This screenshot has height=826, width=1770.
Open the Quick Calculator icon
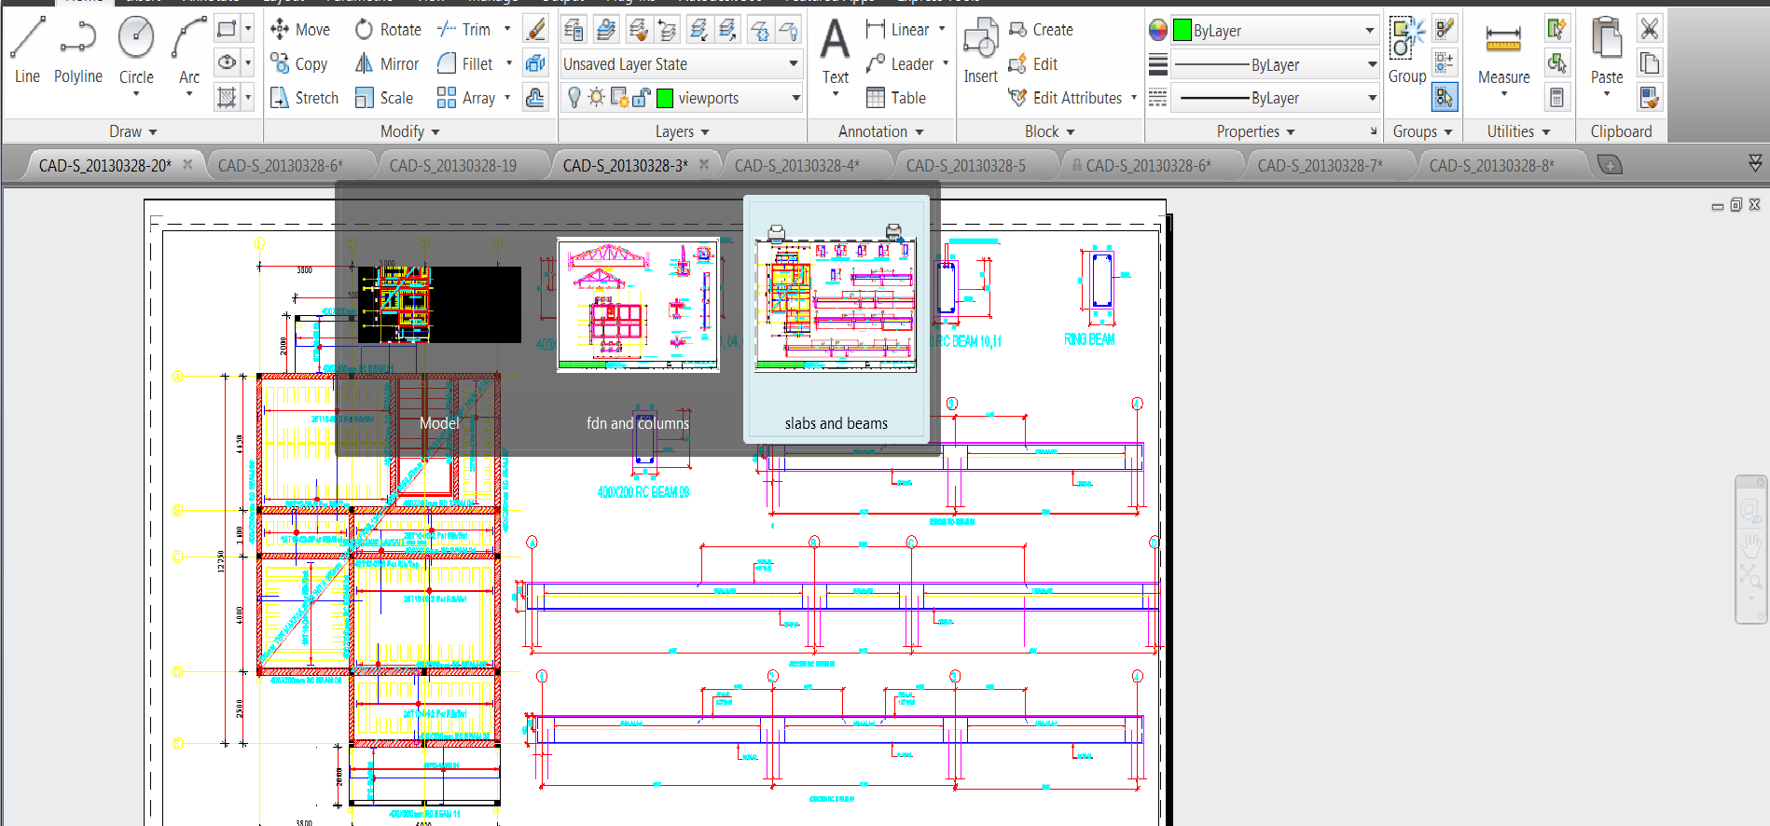click(x=1556, y=97)
